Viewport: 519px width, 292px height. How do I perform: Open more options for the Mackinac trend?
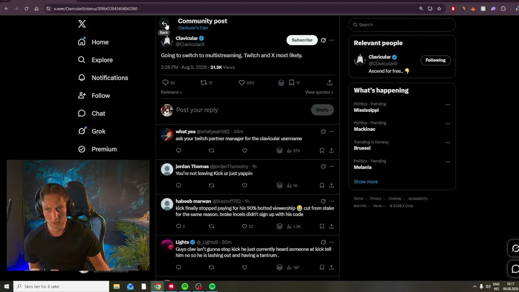click(x=448, y=124)
